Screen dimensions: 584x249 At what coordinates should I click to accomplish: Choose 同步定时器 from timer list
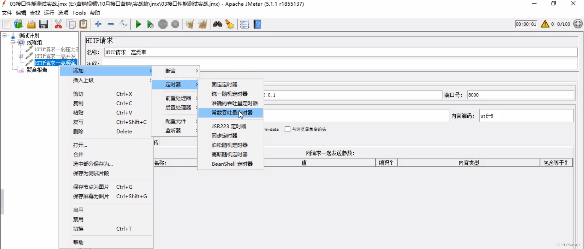coord(230,136)
